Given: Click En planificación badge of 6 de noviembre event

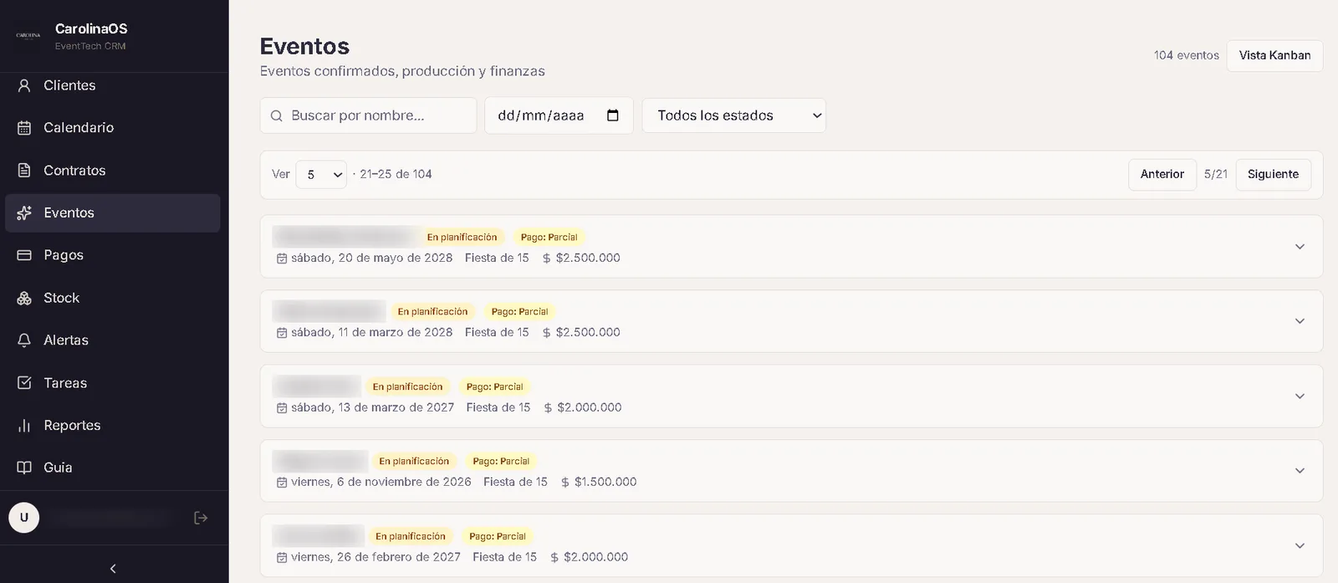Looking at the screenshot, I should (x=414, y=462).
